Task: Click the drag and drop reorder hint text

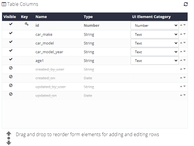Action: (x=87, y=134)
